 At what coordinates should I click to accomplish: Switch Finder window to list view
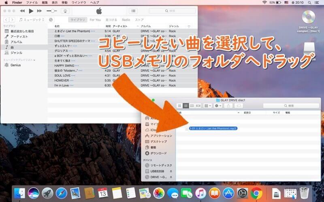click(186, 106)
